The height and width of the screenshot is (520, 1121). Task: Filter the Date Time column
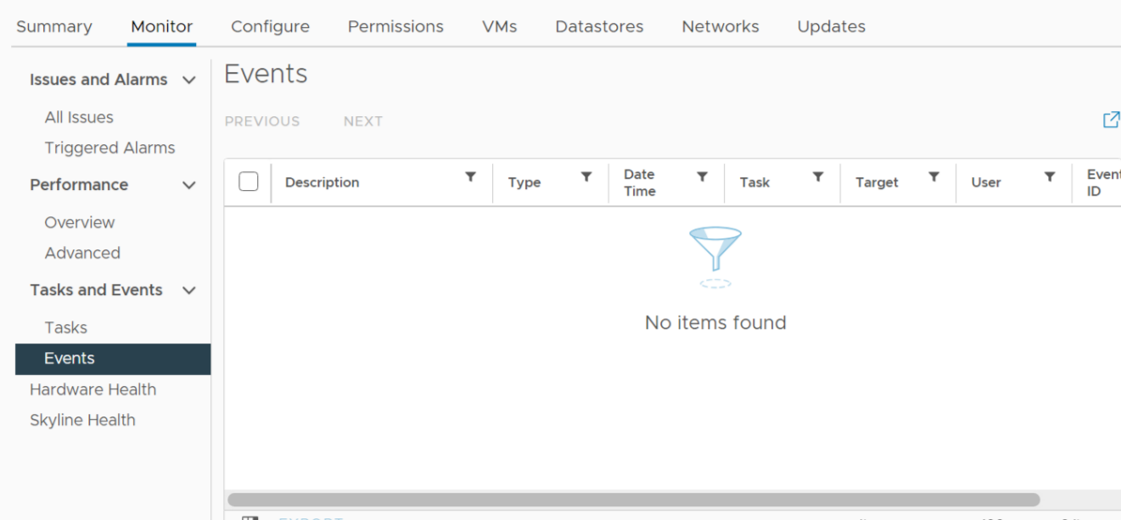(702, 176)
